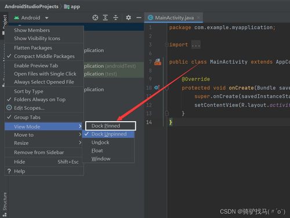Switch to the MainActivity.java editor tab
290x218 pixels.
point(173,18)
